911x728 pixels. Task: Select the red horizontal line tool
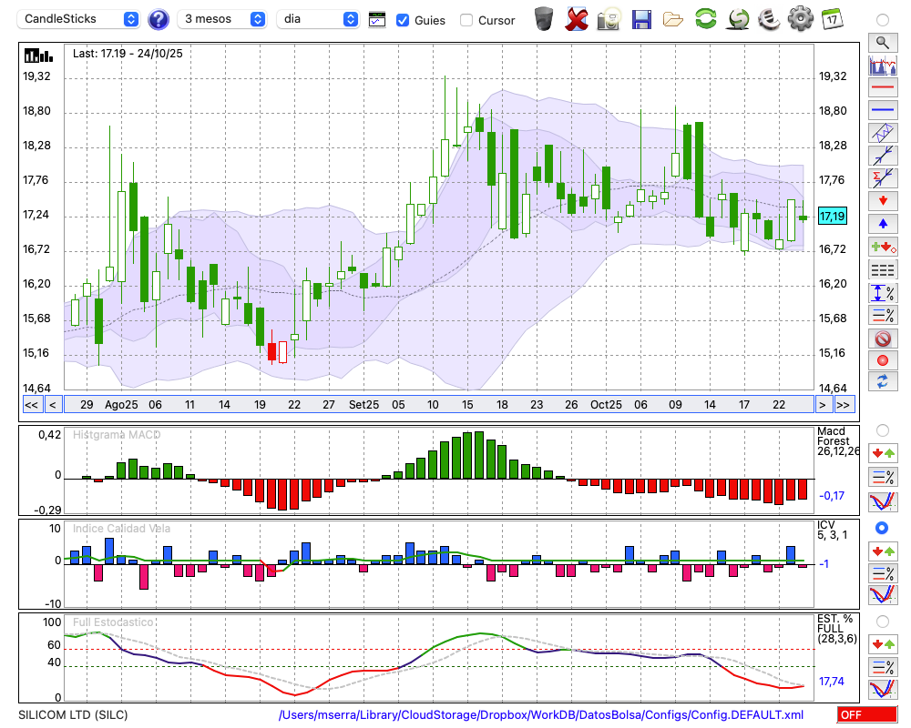pos(882,88)
